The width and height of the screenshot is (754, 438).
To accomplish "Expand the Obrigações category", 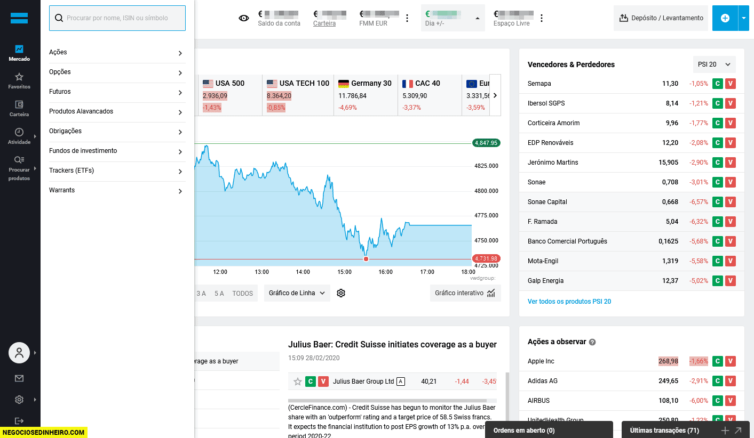I will pyautogui.click(x=117, y=132).
